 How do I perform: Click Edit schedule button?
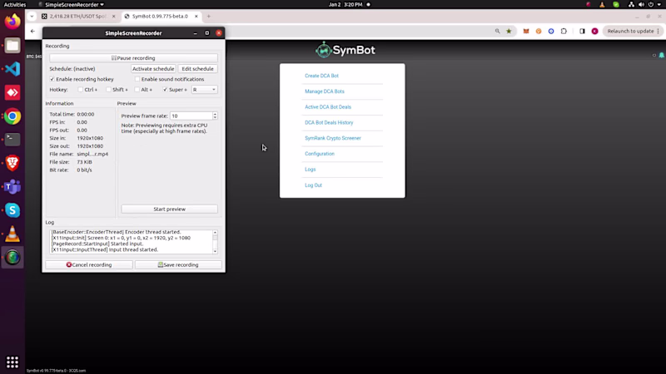point(197,69)
